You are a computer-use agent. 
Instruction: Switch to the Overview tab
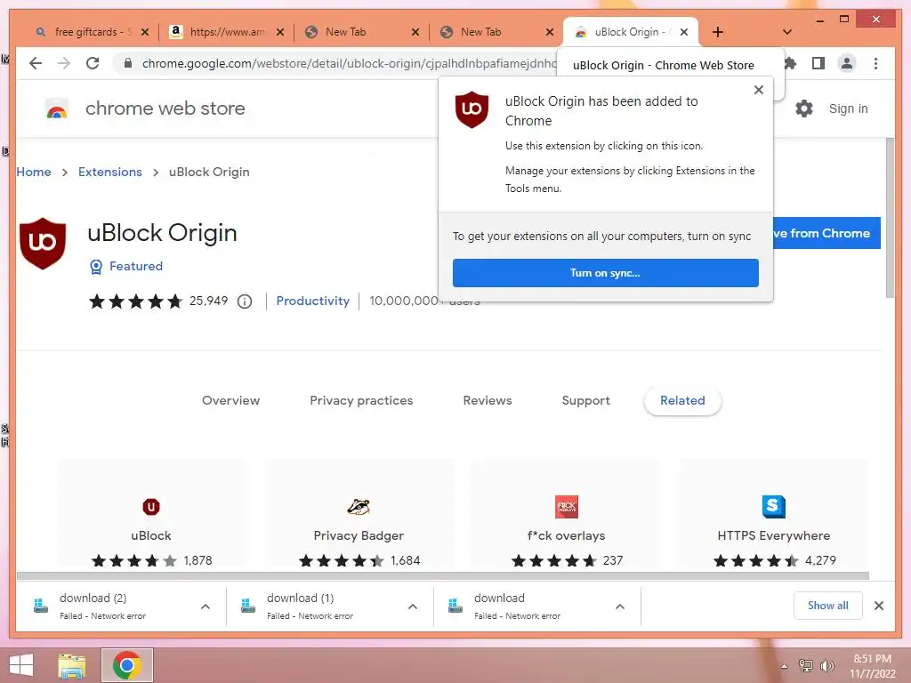coord(230,400)
